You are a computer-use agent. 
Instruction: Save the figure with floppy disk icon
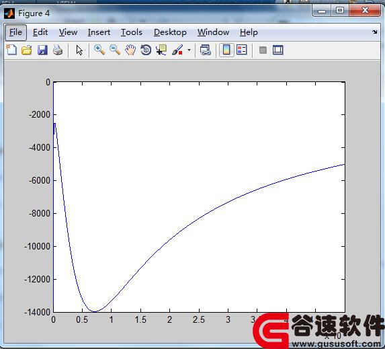click(42, 50)
